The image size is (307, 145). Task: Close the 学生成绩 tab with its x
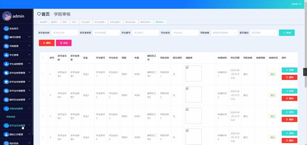click(x=90, y=22)
